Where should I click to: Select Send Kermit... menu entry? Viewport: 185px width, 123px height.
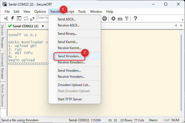click(x=75, y=42)
